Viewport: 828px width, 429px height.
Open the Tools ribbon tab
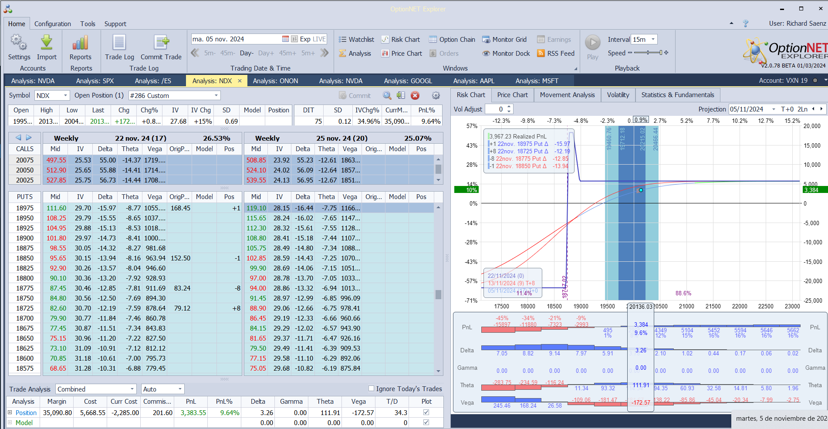[x=88, y=24]
